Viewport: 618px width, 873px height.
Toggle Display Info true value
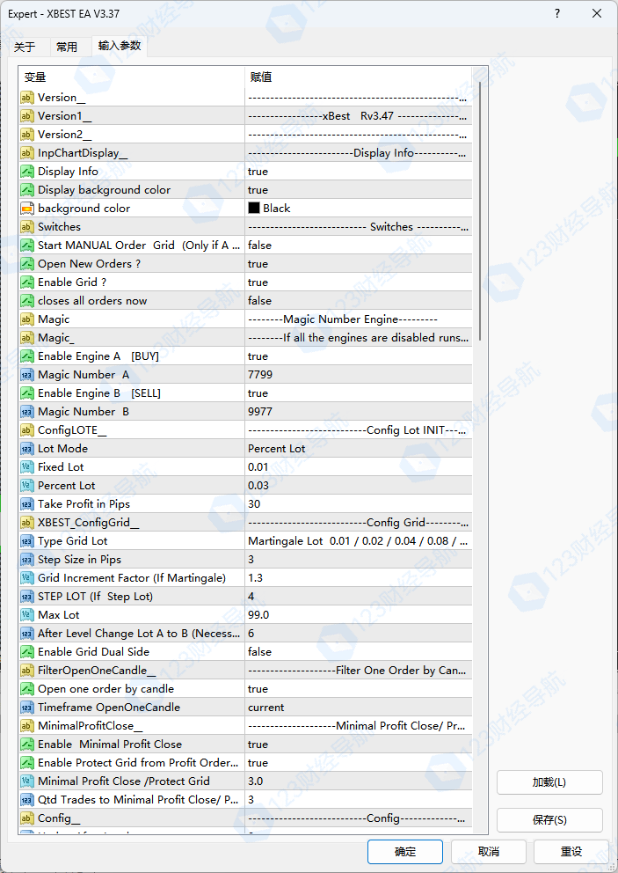tap(358, 172)
